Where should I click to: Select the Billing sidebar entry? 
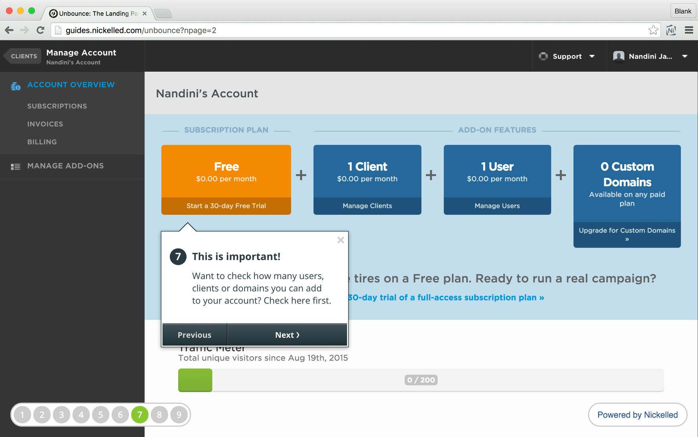click(x=42, y=142)
